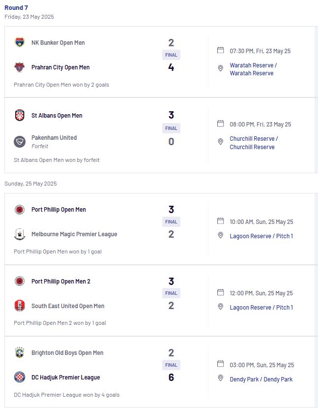
Task: Click the Prahran City Open Men club logo
Action: click(x=20, y=67)
